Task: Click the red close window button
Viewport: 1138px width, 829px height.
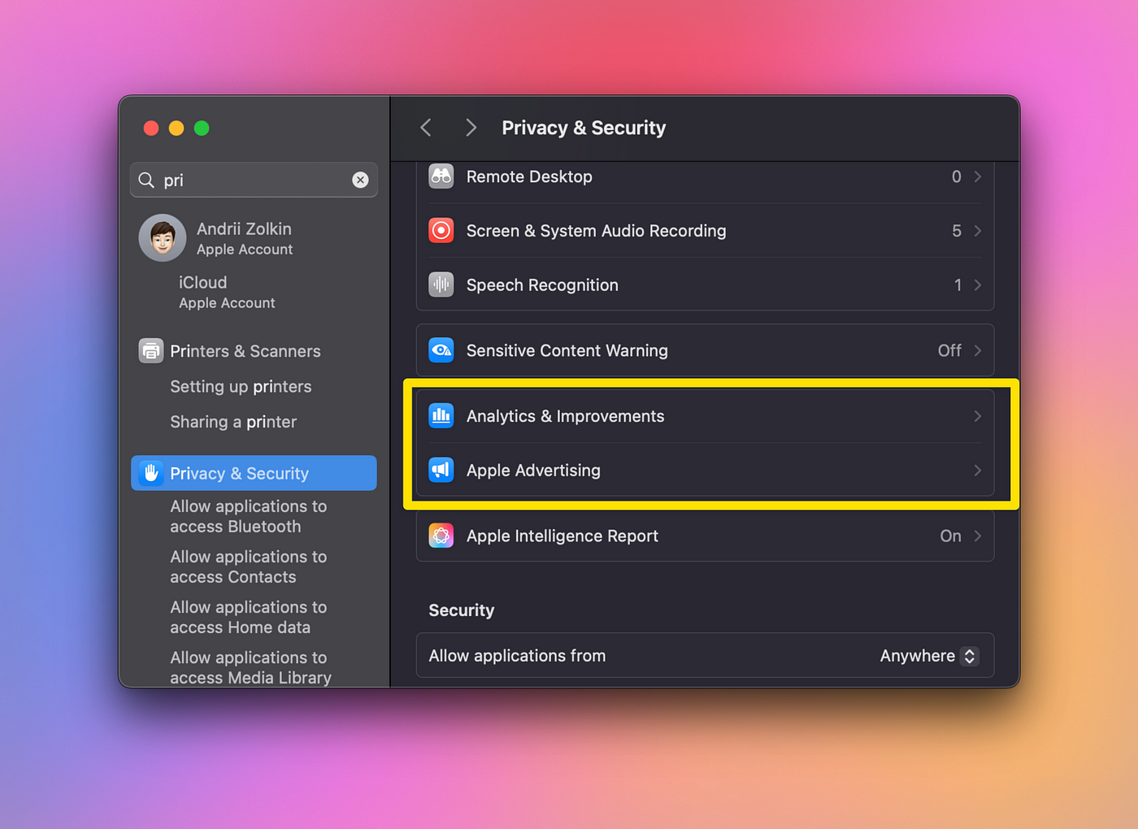Action: coord(151,128)
